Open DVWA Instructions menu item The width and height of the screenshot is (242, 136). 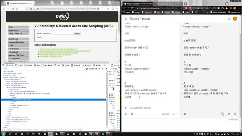(x=19, y=30)
